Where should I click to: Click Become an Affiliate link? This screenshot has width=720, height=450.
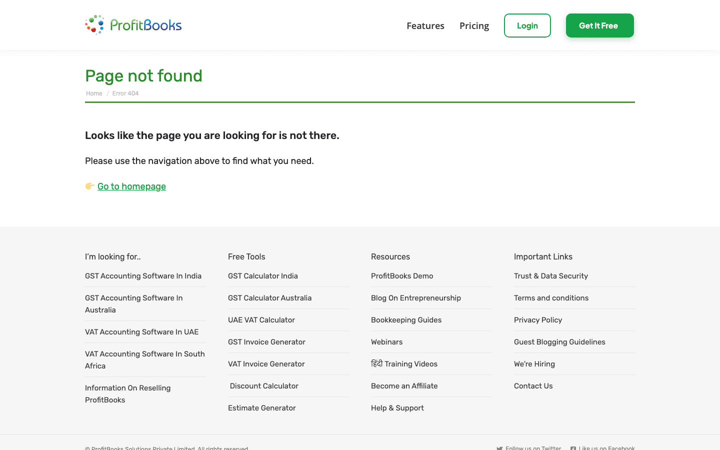[404, 386]
